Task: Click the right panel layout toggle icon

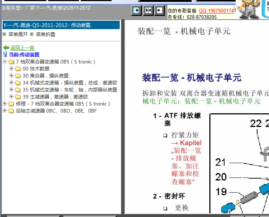Action: pos(159,10)
